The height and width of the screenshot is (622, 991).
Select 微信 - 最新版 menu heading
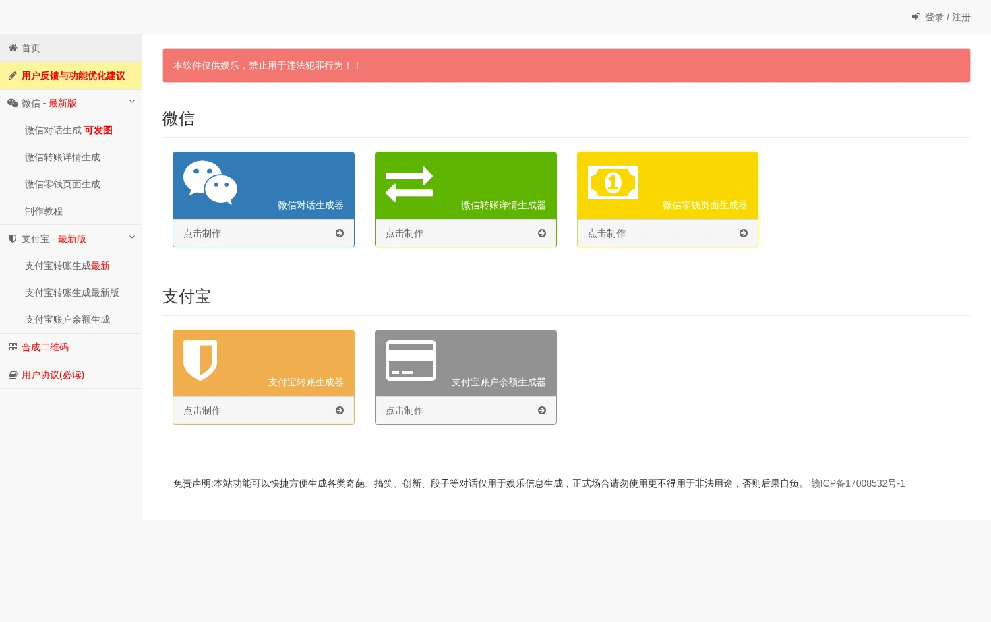(x=71, y=103)
